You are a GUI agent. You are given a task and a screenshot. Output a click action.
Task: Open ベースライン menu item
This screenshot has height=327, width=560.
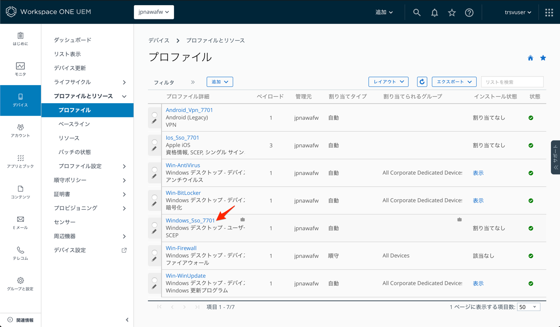pos(74,124)
